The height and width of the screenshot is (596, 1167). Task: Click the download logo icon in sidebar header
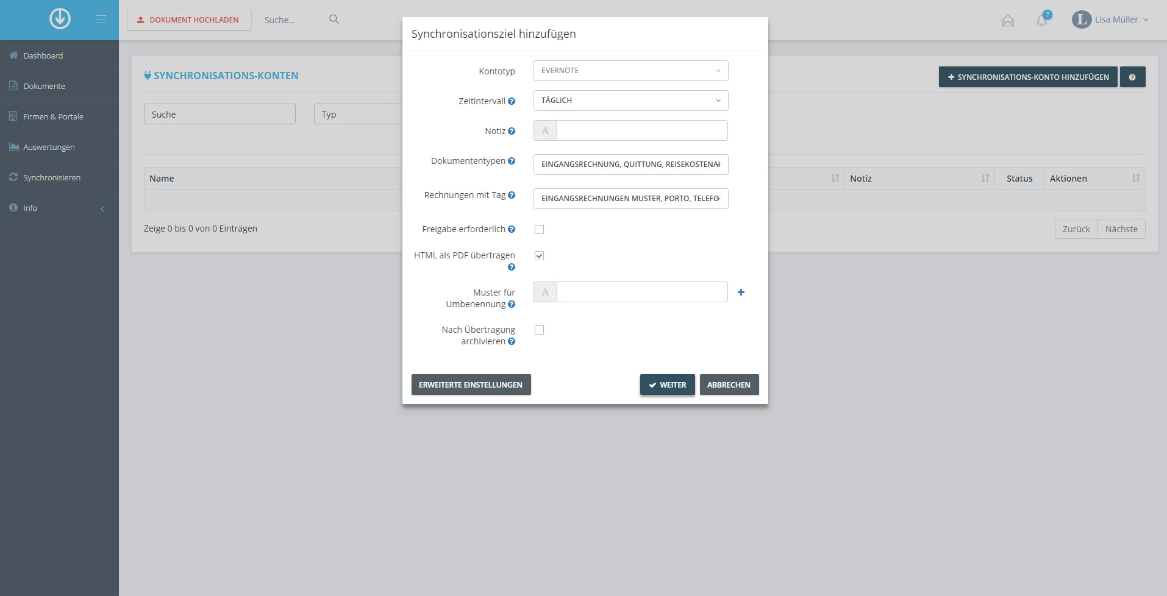click(x=60, y=19)
